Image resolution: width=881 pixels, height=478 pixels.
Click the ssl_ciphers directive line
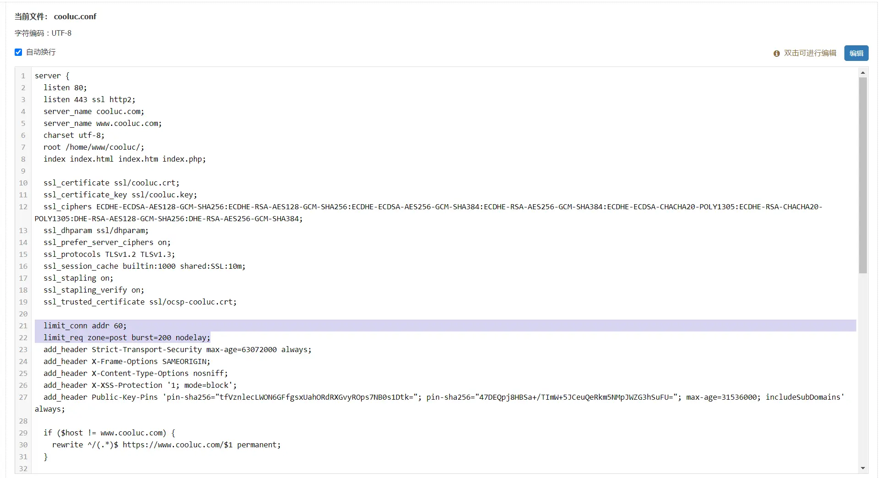pos(428,212)
